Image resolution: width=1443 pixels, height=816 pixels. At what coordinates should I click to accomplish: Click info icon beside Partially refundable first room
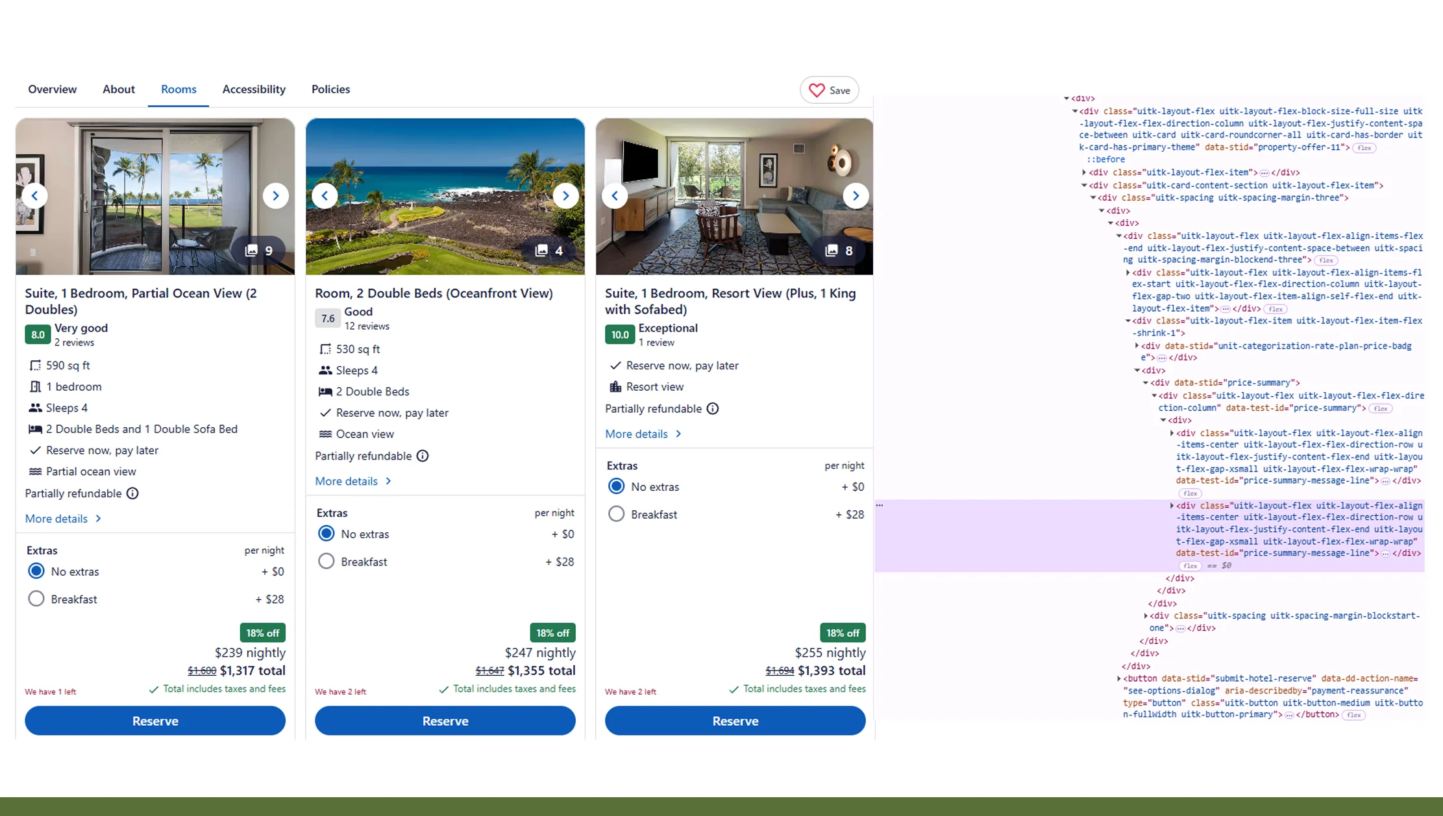(133, 493)
